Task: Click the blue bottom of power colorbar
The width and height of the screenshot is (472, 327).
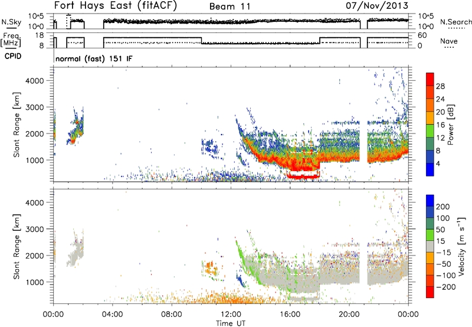Action: click(430, 169)
